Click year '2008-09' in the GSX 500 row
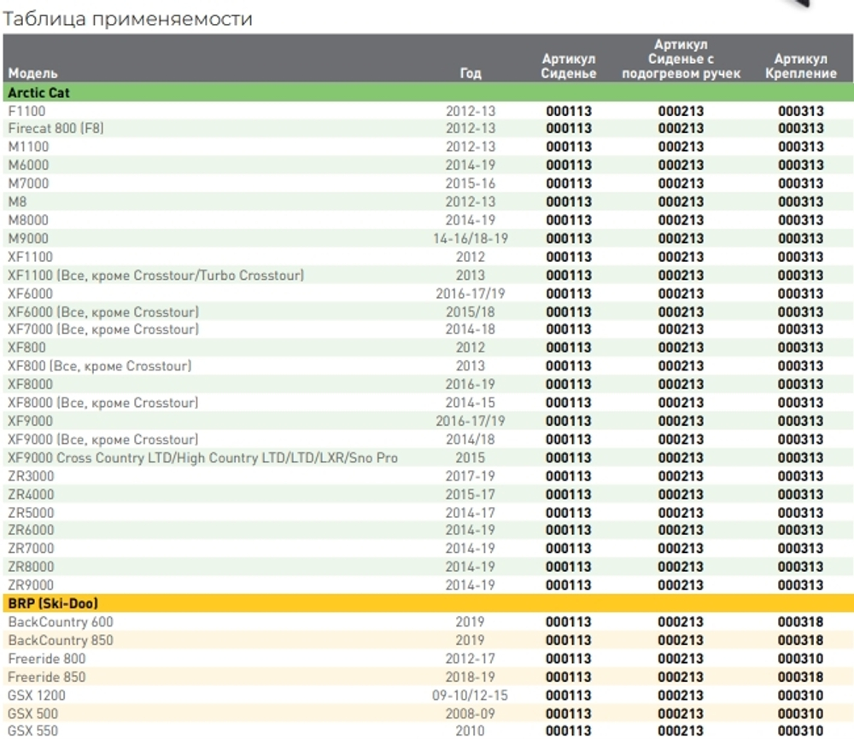Viewport: 854px width, 739px height. [x=470, y=713]
